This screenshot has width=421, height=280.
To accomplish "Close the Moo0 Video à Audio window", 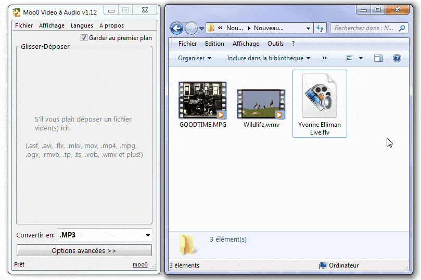I will click(145, 10).
